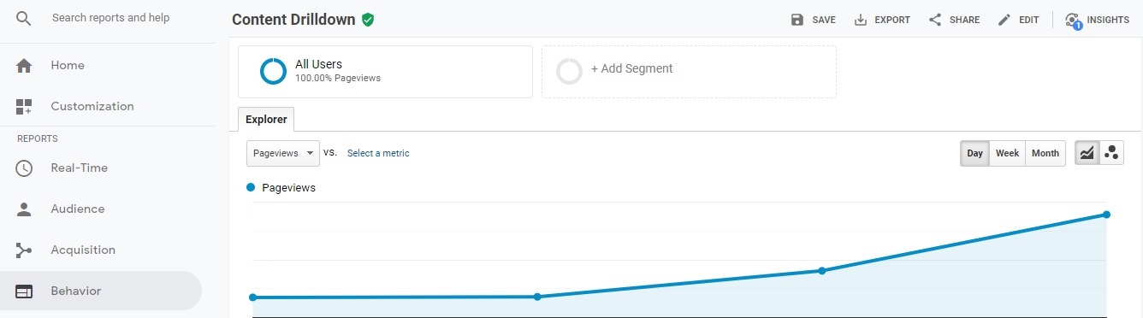The image size is (1143, 318).
Task: Switch the chart to line chart view
Action: (1087, 153)
